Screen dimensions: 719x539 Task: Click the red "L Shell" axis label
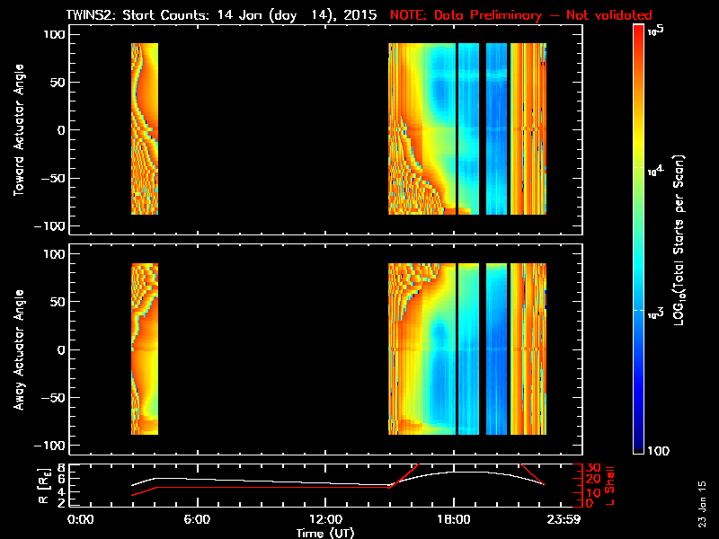[608, 486]
